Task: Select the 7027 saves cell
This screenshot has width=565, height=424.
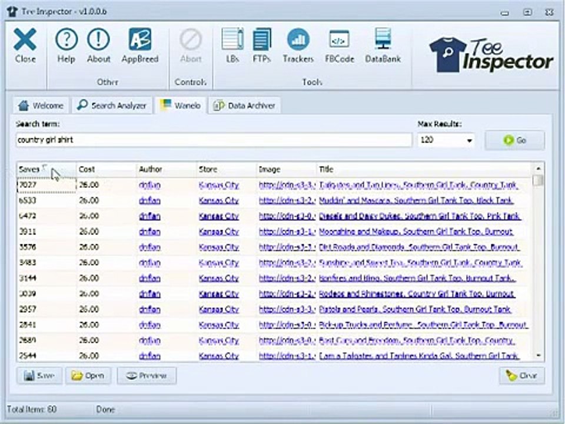Action: point(46,185)
